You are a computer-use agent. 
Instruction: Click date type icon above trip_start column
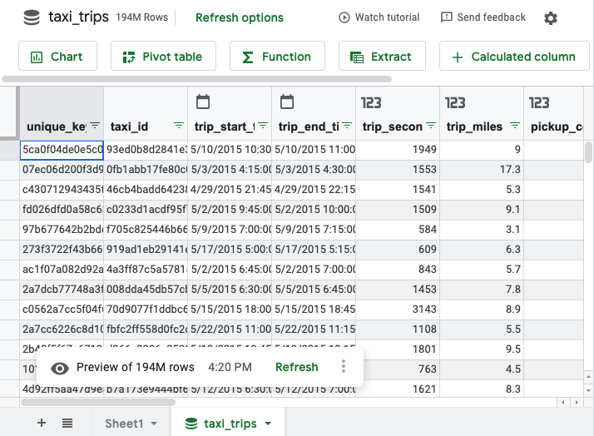(x=203, y=102)
